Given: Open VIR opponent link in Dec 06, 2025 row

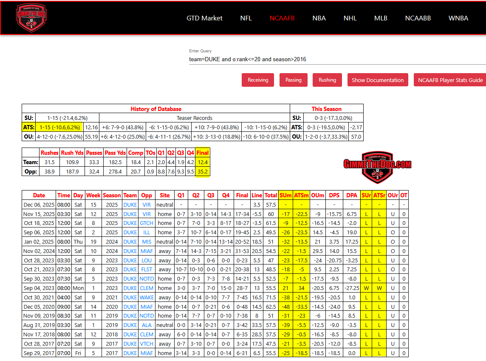Looking at the screenshot, I should click(147, 205).
